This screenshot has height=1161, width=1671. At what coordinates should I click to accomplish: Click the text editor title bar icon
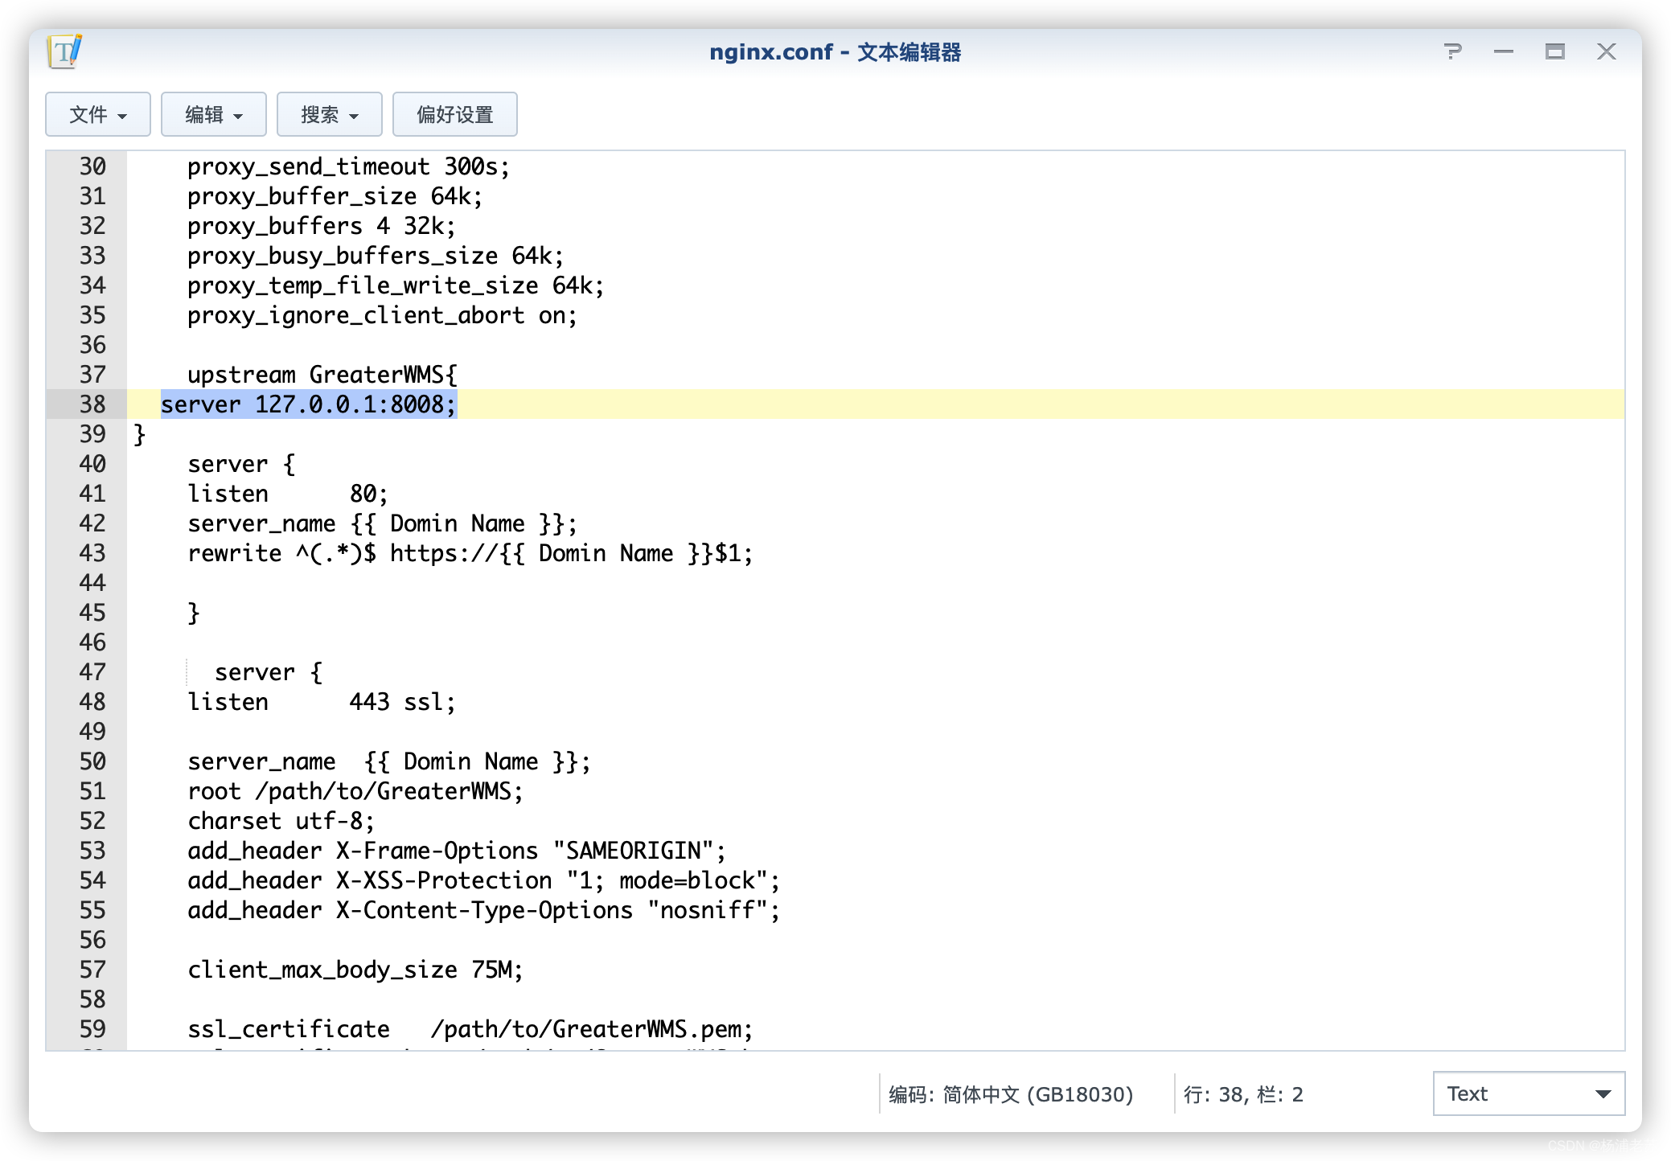click(x=65, y=51)
